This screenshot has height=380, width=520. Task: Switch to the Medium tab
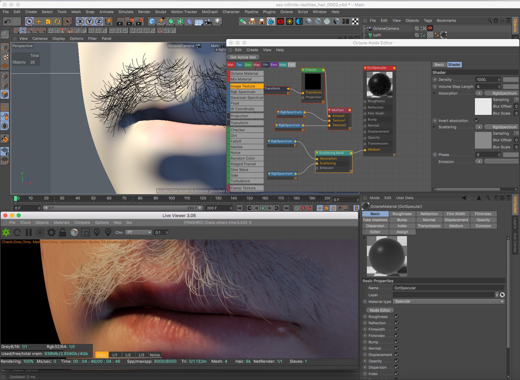click(456, 226)
